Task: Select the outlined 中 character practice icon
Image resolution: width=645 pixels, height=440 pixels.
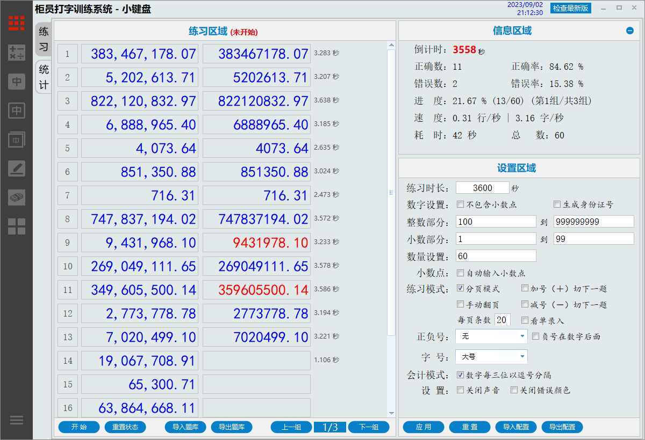Action: click(x=17, y=111)
